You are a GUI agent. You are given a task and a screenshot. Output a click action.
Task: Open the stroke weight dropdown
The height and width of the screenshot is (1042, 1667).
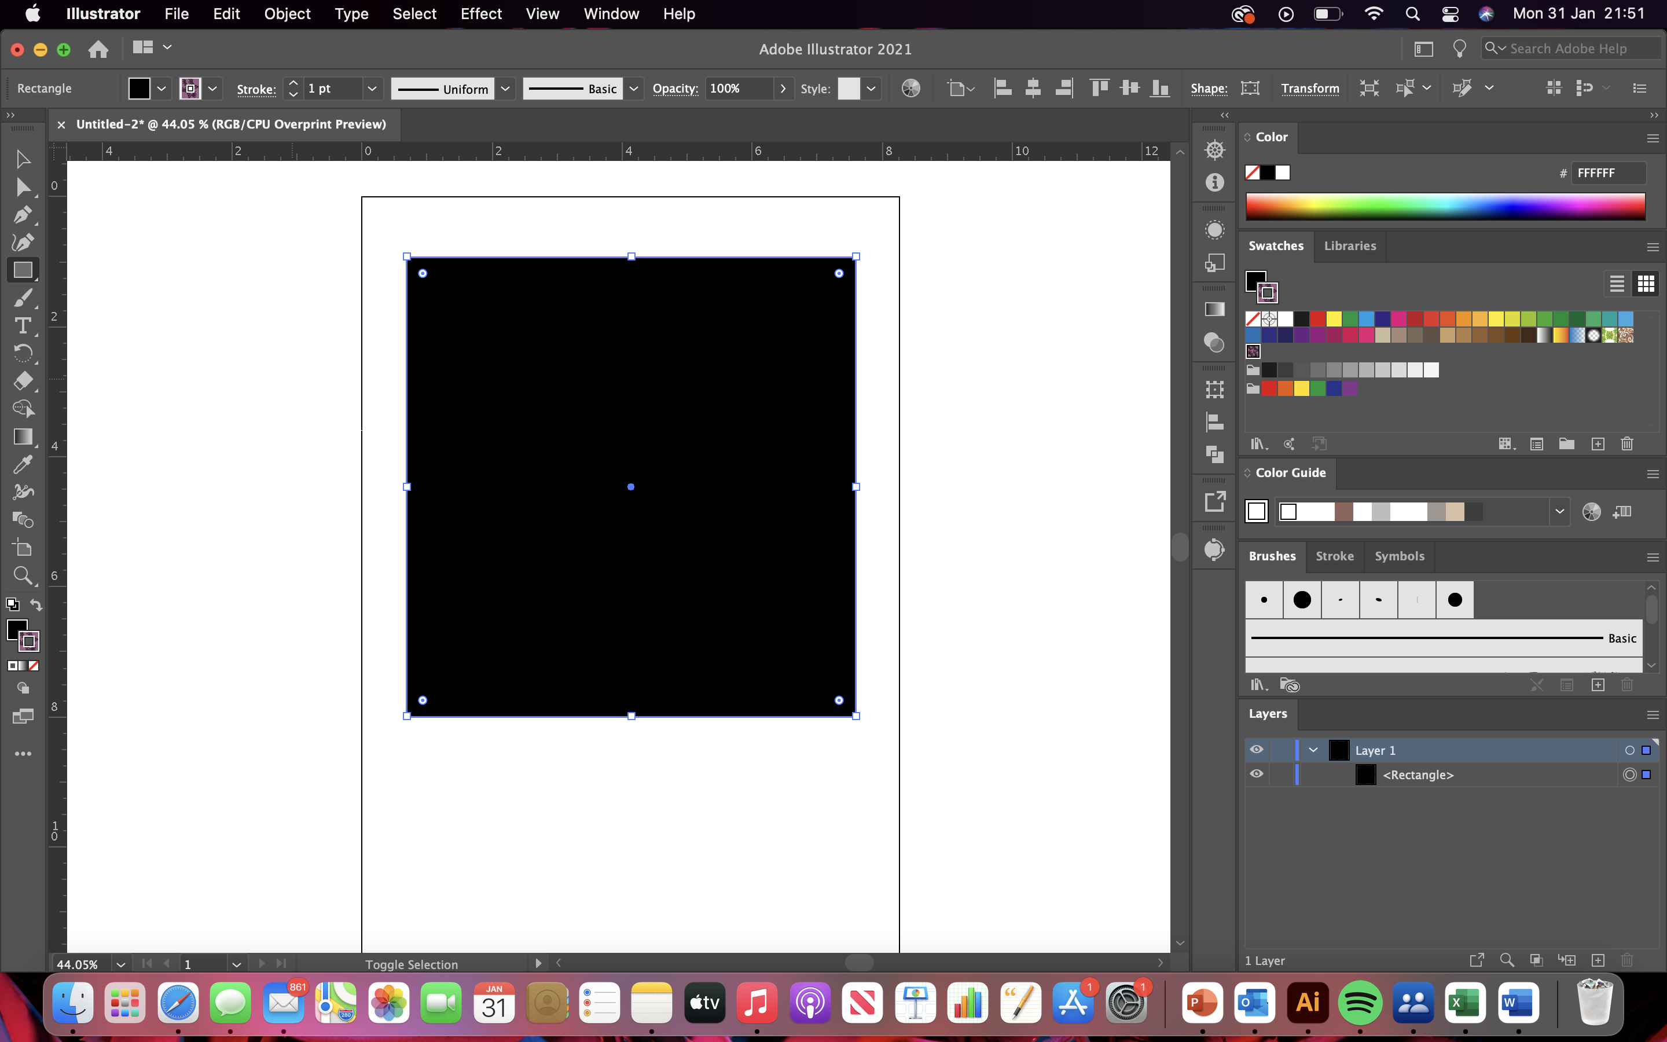click(x=371, y=88)
